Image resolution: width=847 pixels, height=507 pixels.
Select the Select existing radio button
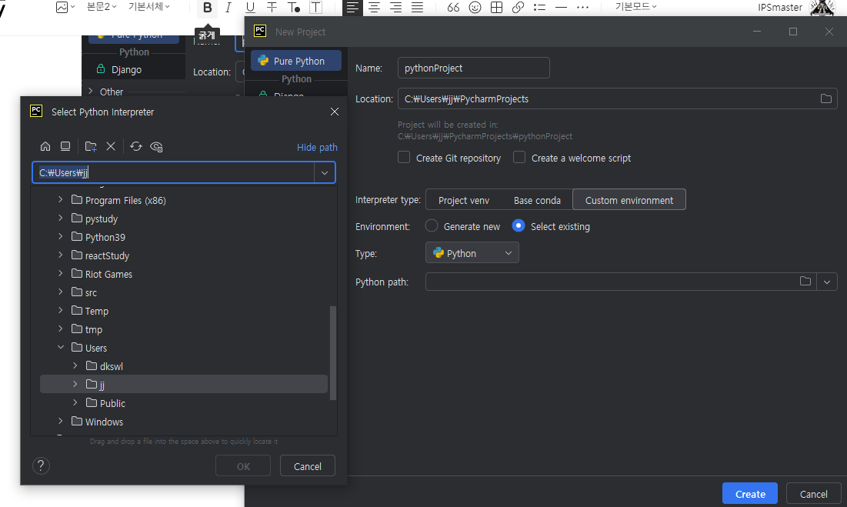tap(518, 225)
